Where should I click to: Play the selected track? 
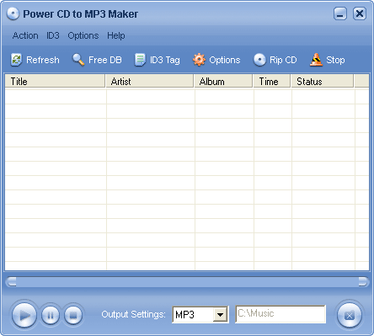click(x=24, y=315)
